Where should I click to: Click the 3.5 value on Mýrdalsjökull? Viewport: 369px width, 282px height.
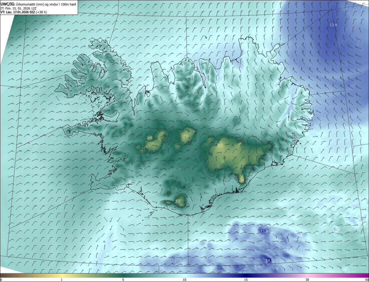(178, 201)
